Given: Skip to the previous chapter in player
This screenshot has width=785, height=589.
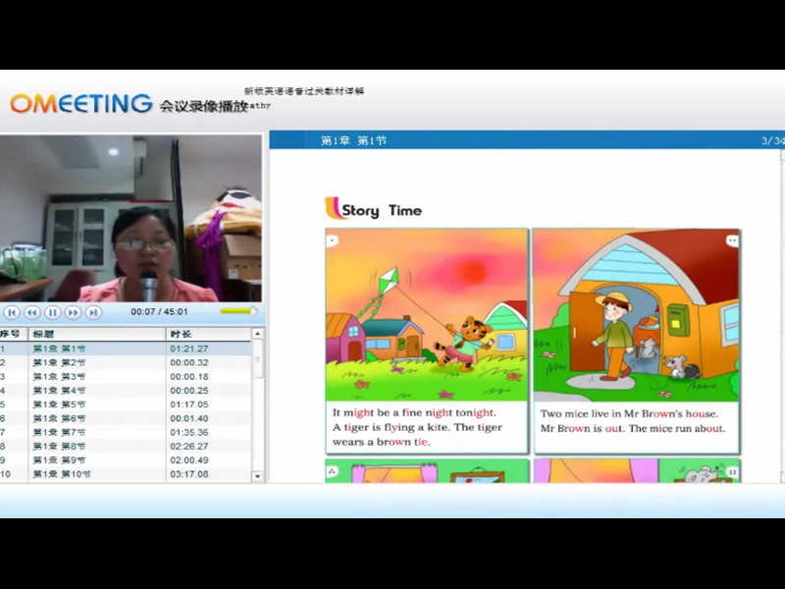Looking at the screenshot, I should tap(12, 312).
